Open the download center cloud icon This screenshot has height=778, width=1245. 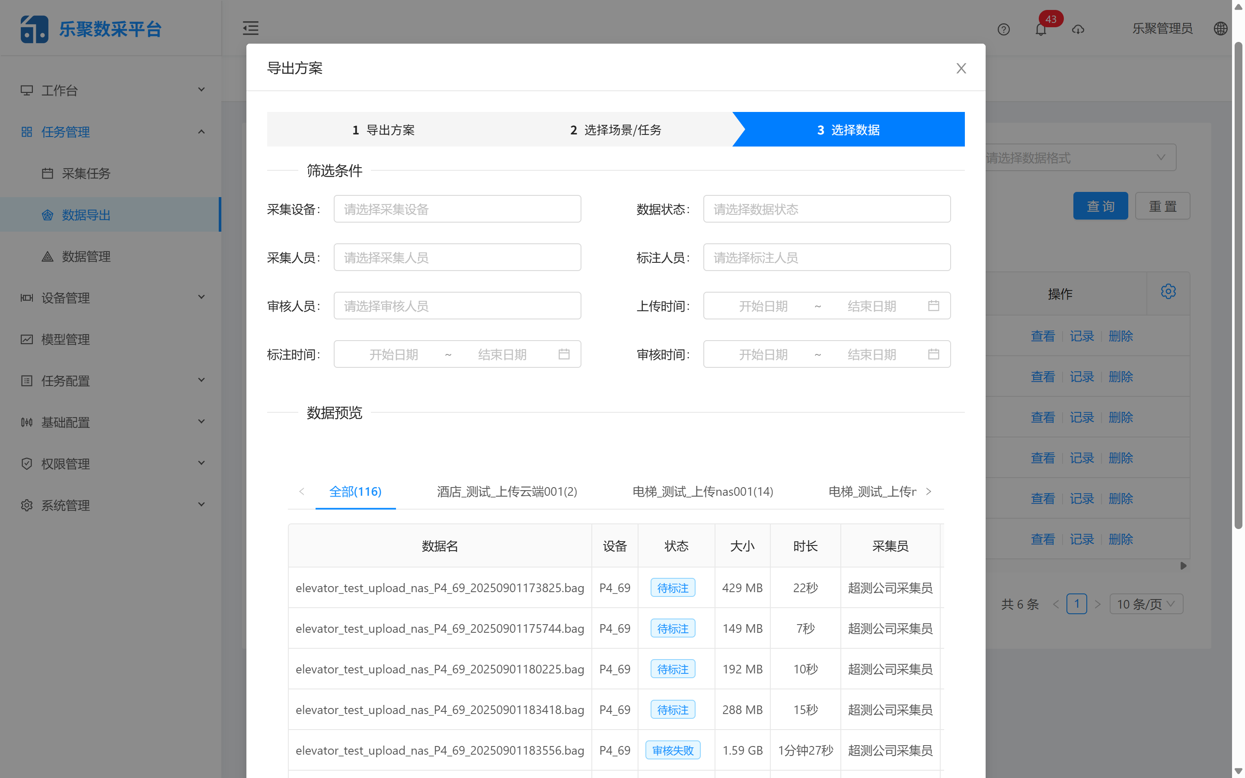tap(1078, 29)
